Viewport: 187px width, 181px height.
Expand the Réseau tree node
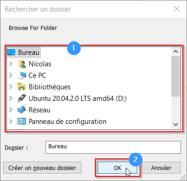11,110
